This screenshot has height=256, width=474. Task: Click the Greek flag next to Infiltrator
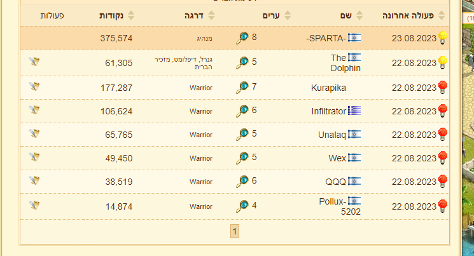click(354, 111)
